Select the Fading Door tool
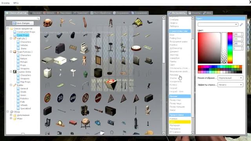 (175, 38)
